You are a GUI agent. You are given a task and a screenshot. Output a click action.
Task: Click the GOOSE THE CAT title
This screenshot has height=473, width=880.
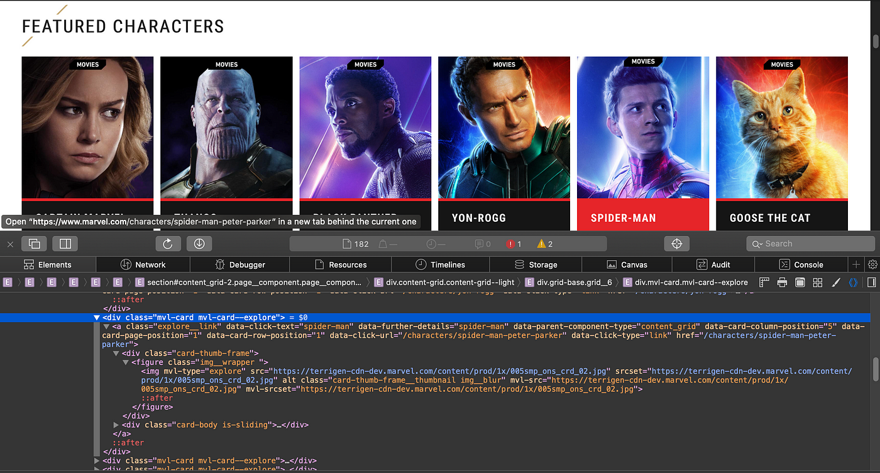click(770, 219)
